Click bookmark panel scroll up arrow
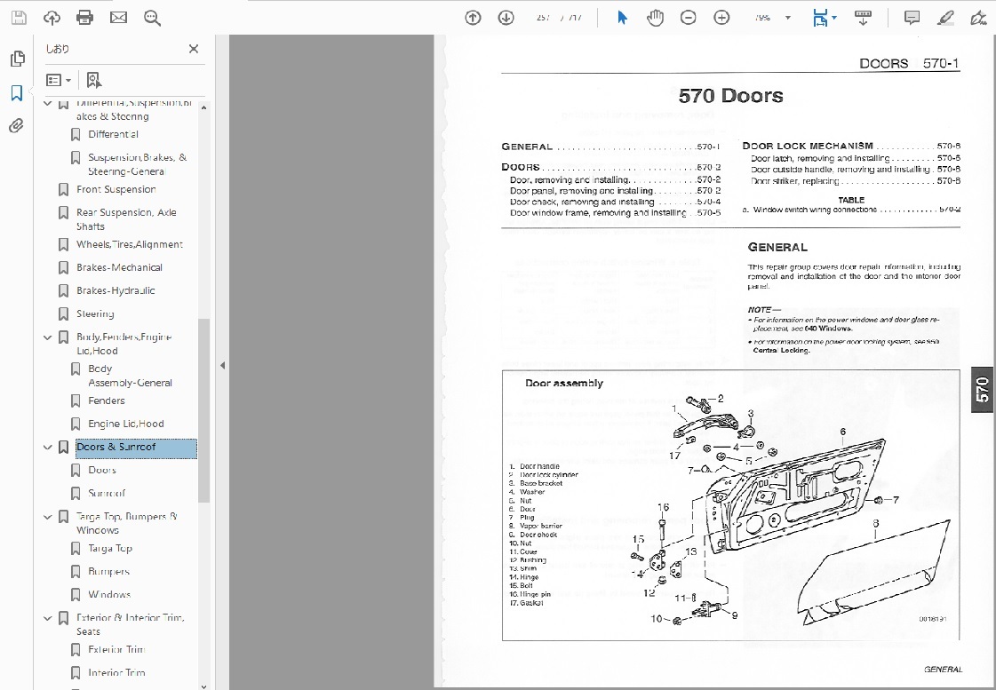 click(203, 107)
